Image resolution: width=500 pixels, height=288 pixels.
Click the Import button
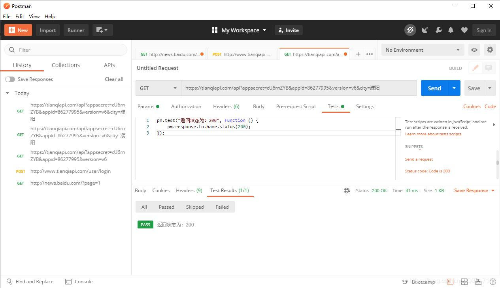48,30
